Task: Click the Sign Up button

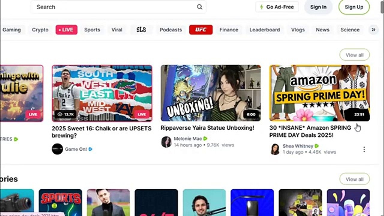Action: tap(354, 7)
